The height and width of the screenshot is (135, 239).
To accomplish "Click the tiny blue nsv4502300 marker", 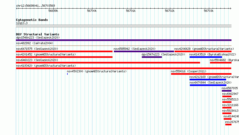I will pos(67,74).
